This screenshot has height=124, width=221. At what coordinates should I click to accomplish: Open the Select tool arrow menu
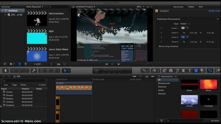66,71
